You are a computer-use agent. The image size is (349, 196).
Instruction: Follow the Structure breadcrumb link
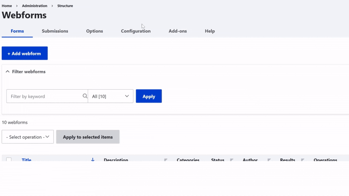(65, 6)
